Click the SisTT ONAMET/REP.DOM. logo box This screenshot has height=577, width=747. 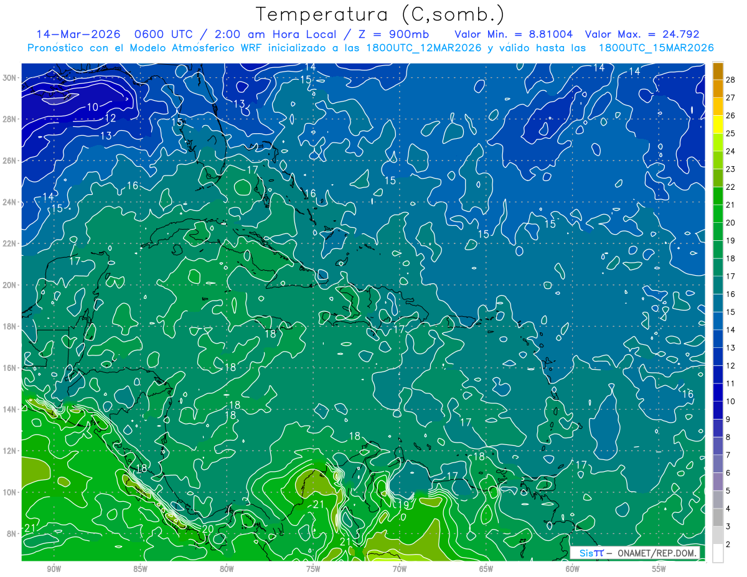coord(635,553)
